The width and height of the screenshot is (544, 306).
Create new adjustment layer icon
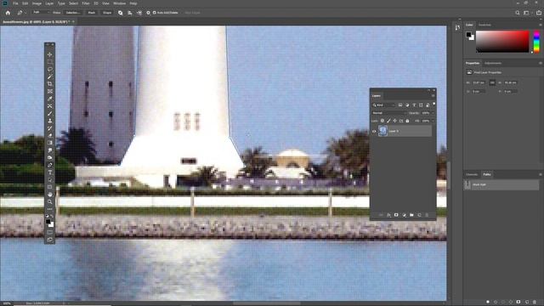[404, 215]
